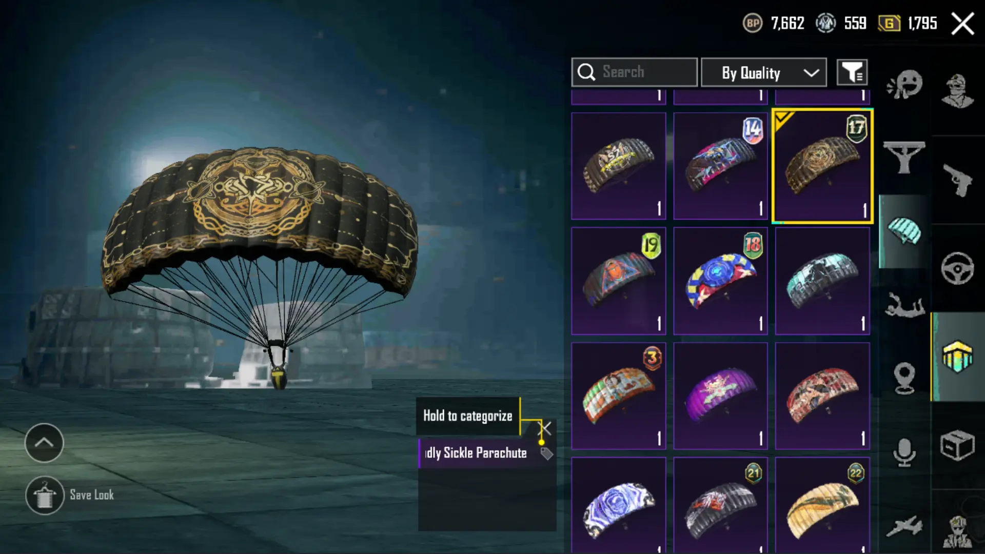The height and width of the screenshot is (554, 985).
Task: Open the vehicle steering wheel category
Action: [x=957, y=268]
